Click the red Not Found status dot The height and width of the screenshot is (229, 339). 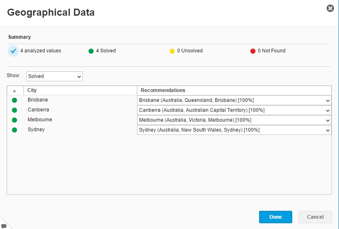tap(253, 51)
